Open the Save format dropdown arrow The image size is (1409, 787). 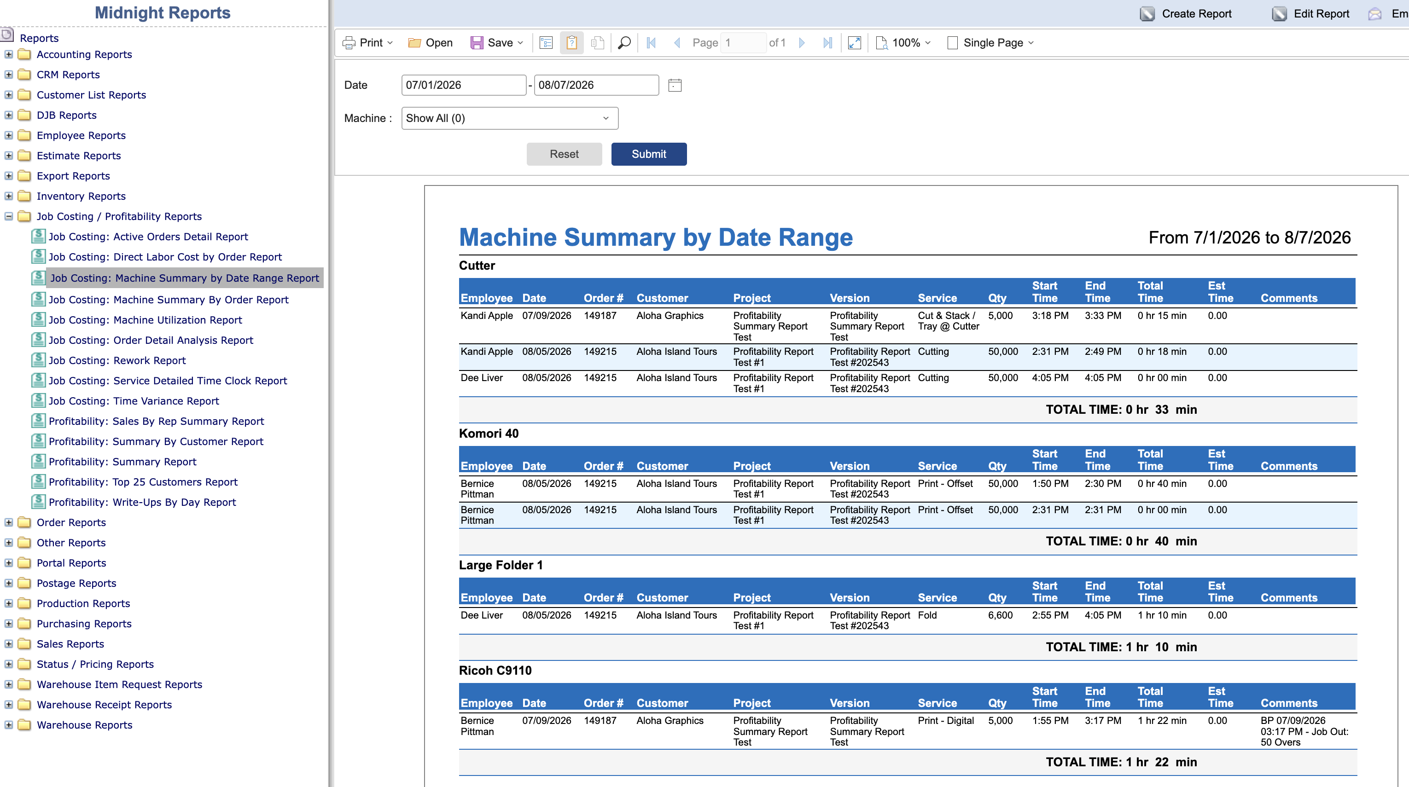(520, 43)
